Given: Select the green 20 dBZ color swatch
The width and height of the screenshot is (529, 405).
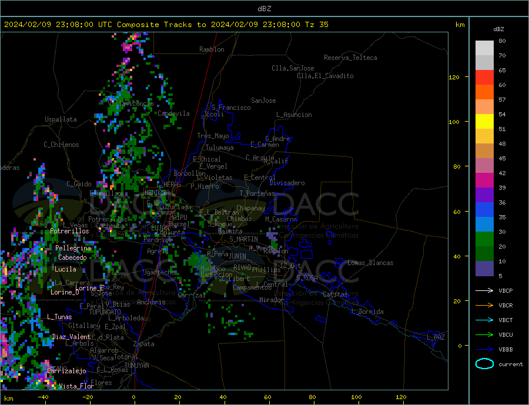Looking at the screenshot, I should (484, 239).
